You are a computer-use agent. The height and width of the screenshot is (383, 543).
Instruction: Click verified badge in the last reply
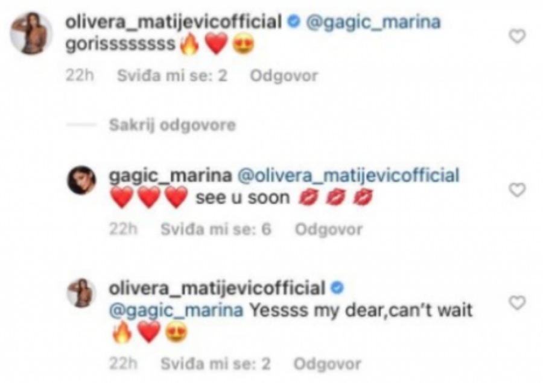tap(338, 288)
